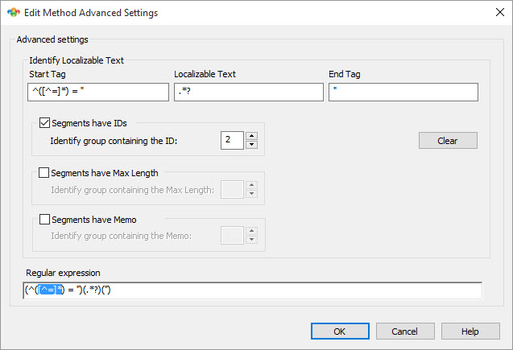The height and width of the screenshot is (350, 513).
Task: Select the End Tag text box
Action: tap(403, 92)
